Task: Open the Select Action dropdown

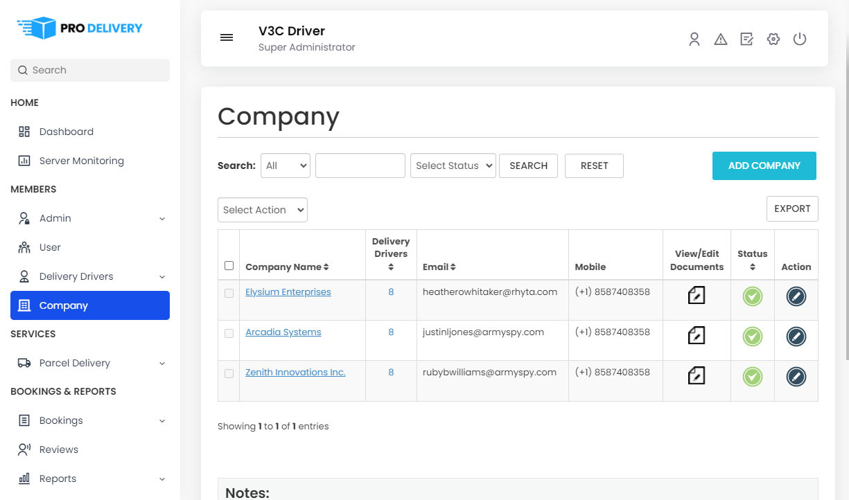Action: tap(262, 209)
